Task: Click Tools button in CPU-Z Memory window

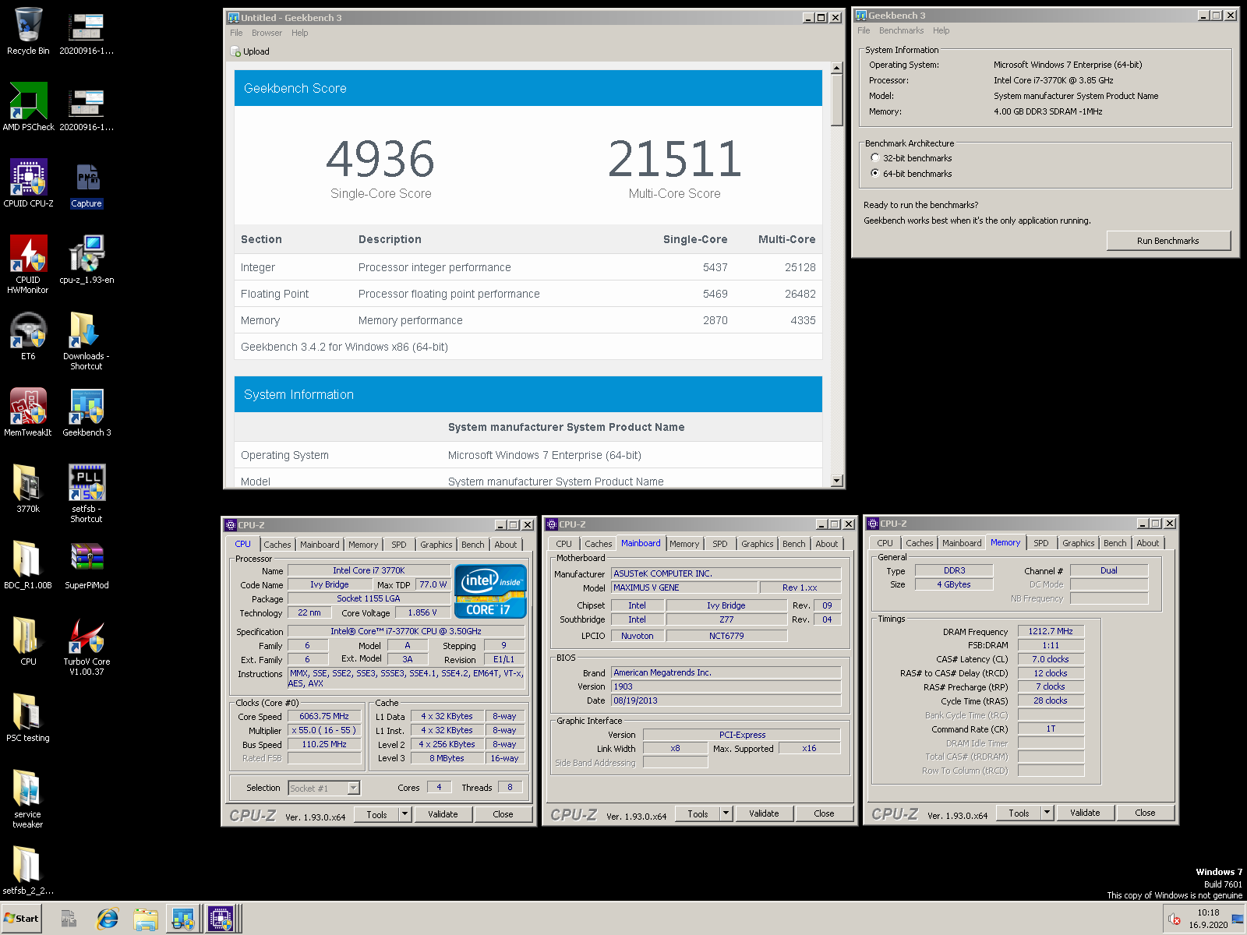Action: tap(1019, 813)
